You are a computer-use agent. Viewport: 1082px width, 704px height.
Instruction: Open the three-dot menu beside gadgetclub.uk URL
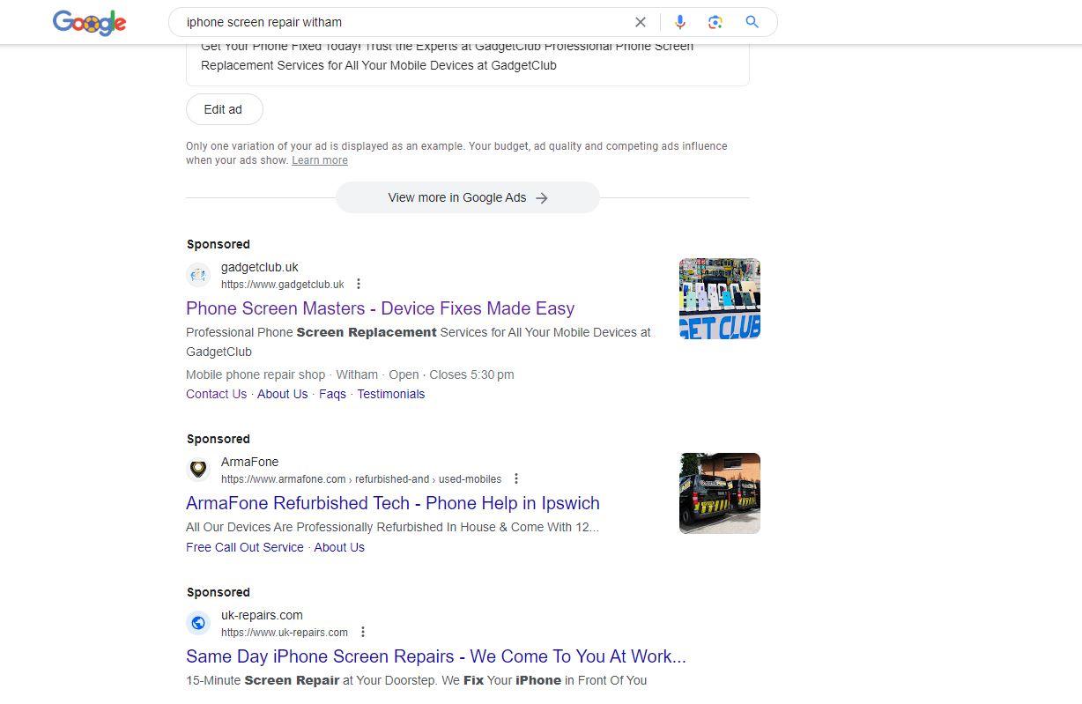359,284
